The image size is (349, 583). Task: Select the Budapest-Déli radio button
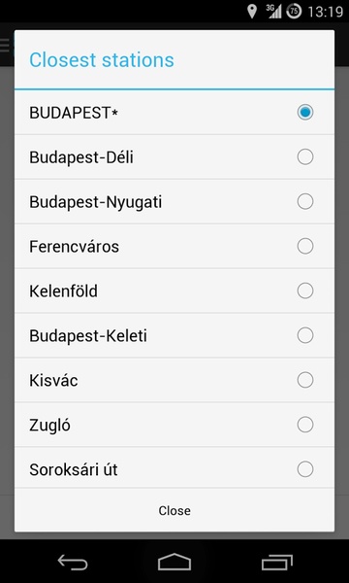pyautogui.click(x=304, y=156)
